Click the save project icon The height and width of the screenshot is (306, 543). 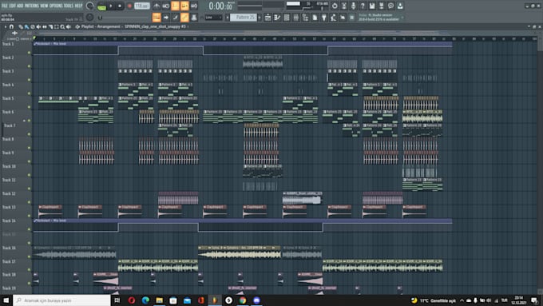(x=372, y=6)
